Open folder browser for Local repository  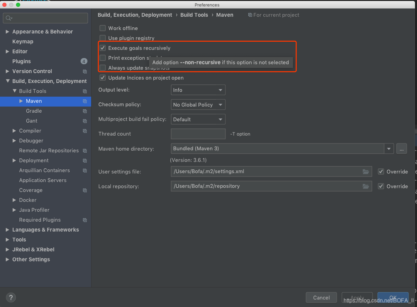(366, 186)
